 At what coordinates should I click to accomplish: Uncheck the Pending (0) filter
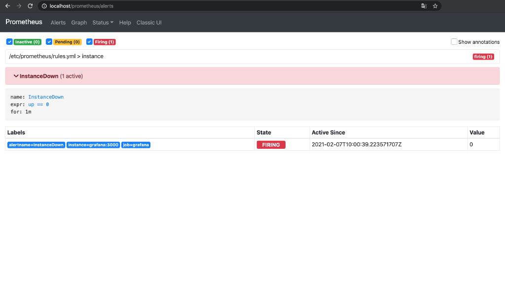pyautogui.click(x=49, y=42)
